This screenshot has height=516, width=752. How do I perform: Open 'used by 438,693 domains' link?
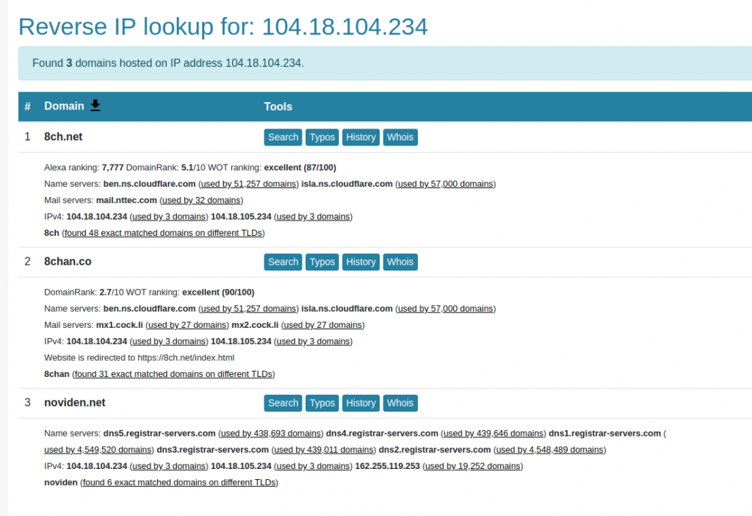[271, 434]
